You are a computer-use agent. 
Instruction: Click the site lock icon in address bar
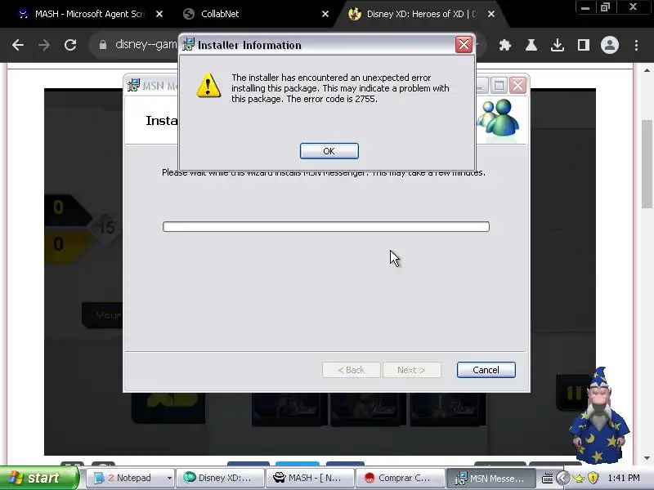[103, 45]
